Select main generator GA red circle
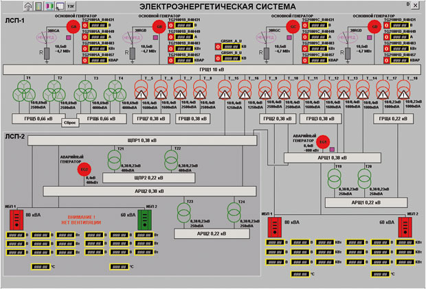This screenshot has height=289, width=426. pos(74,27)
